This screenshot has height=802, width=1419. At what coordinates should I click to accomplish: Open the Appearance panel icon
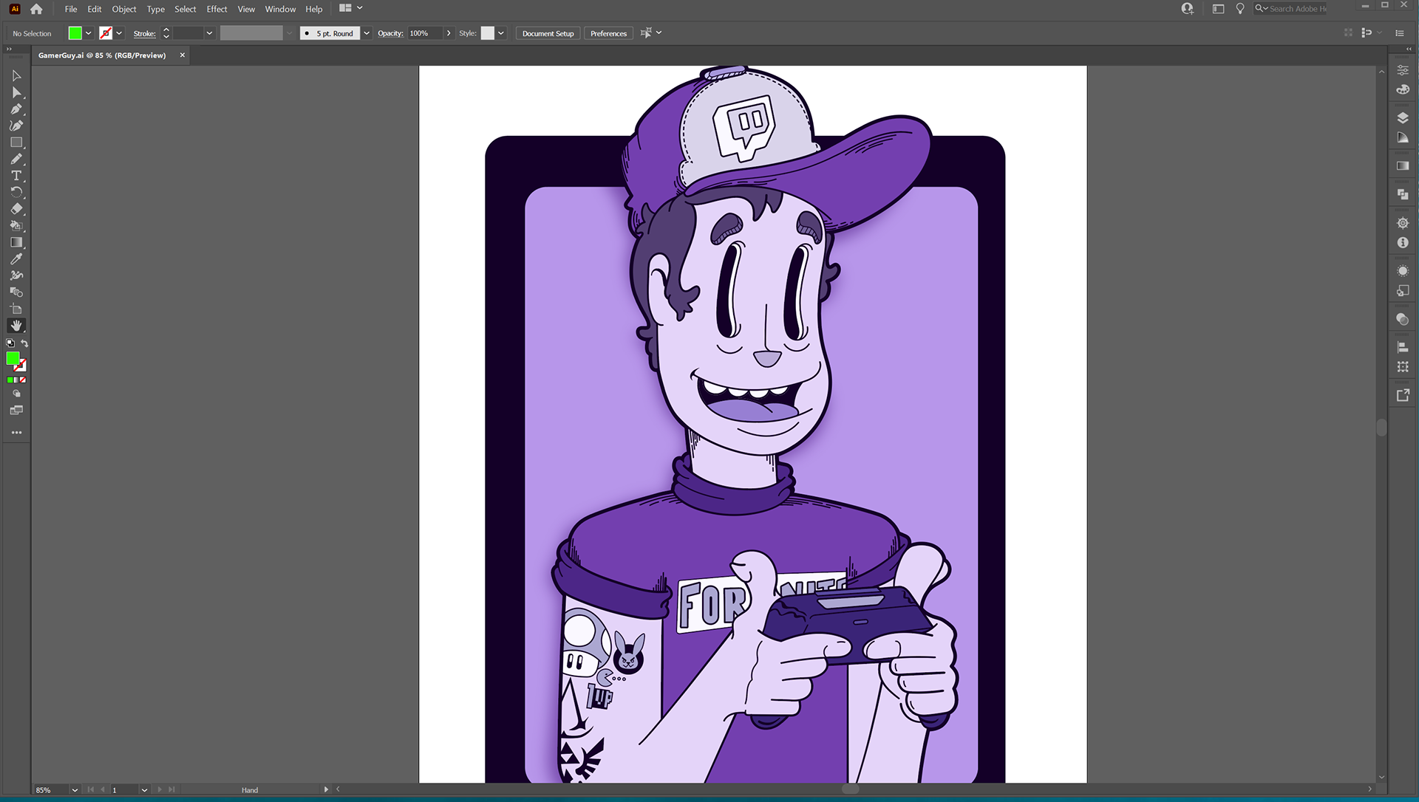point(1403,271)
